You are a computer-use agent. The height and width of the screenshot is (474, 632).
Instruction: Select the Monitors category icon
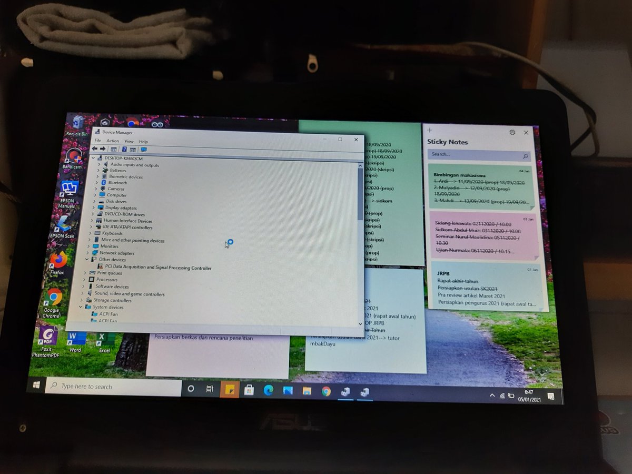pyautogui.click(x=95, y=246)
